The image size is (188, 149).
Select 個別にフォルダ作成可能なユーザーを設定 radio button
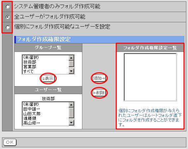point(8,27)
